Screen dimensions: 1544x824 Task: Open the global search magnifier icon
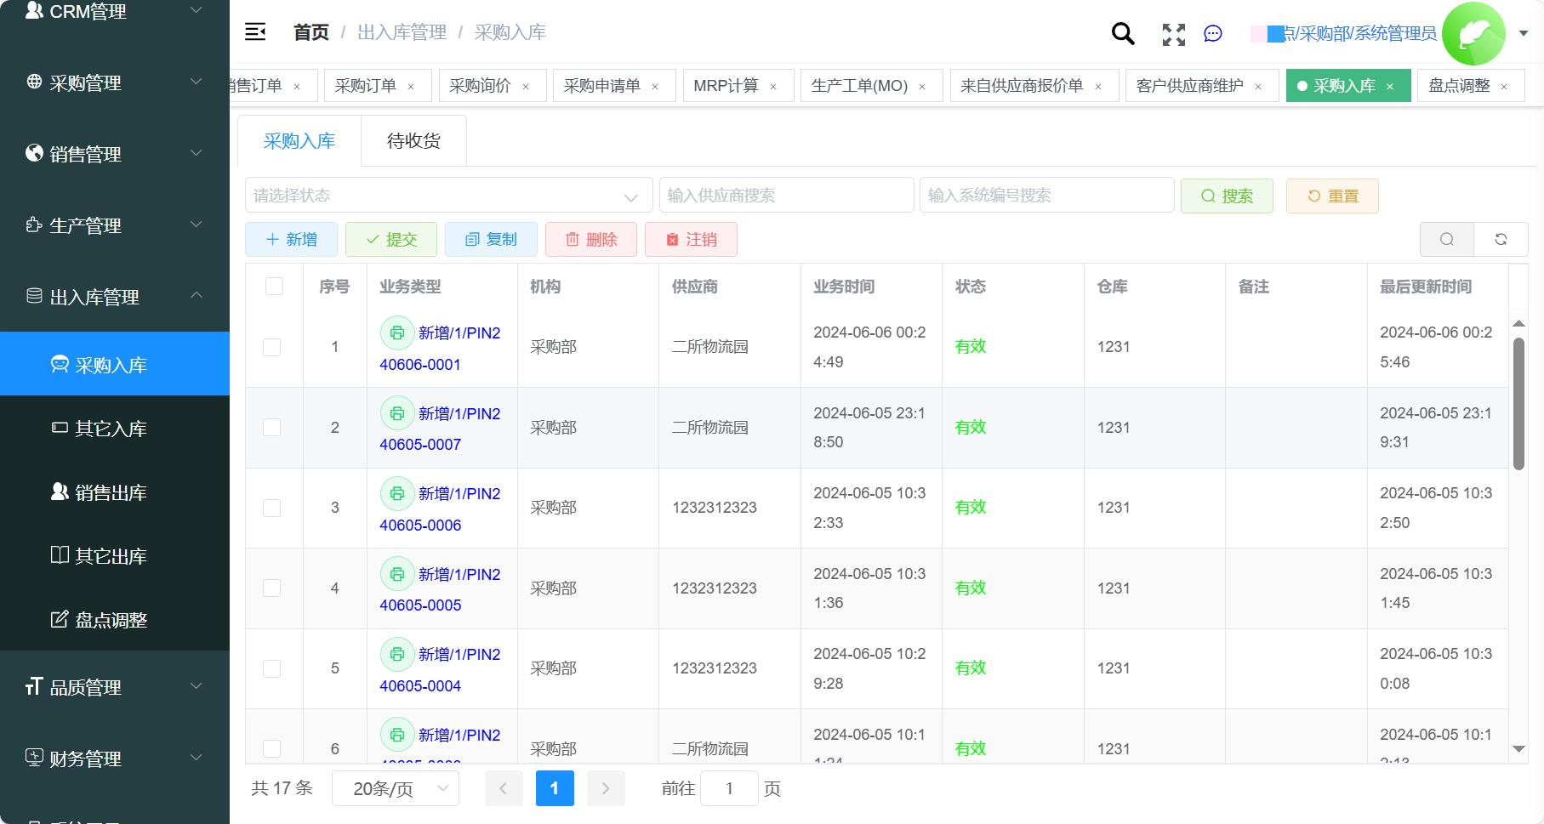(1121, 33)
